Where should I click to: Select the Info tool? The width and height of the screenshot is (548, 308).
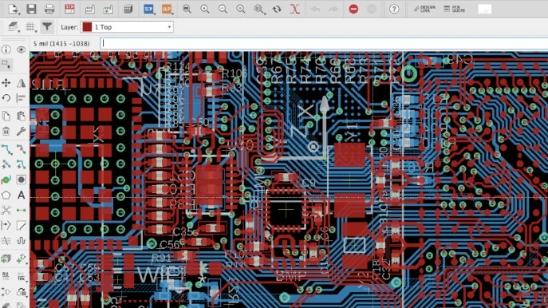(6, 49)
